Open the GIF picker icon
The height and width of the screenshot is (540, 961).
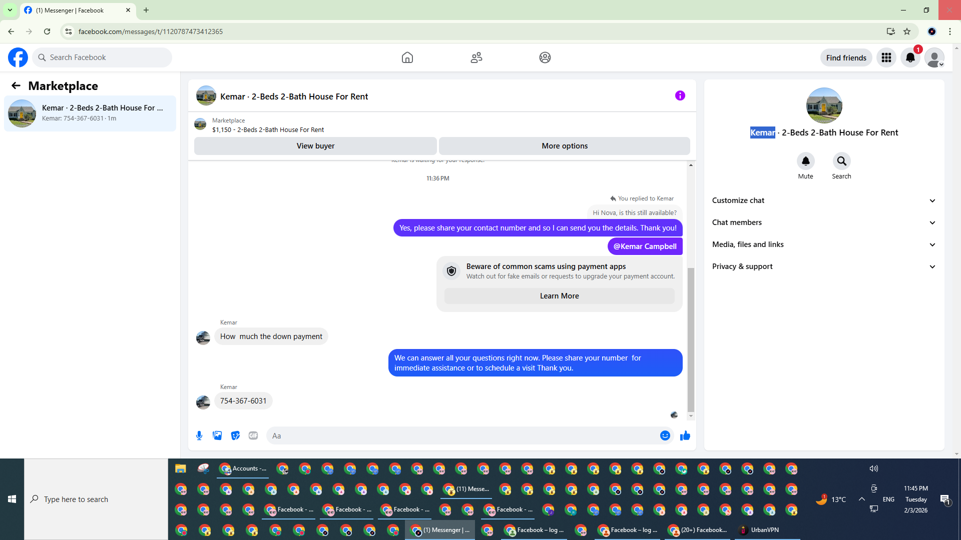click(253, 435)
